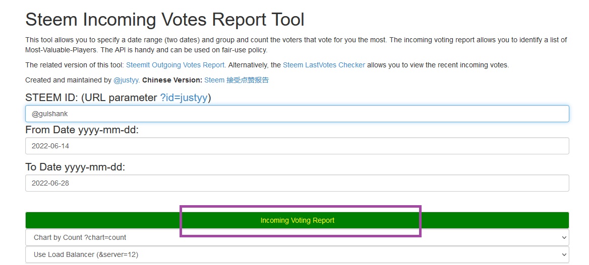Click 'The related version of this tool:' text

74,65
